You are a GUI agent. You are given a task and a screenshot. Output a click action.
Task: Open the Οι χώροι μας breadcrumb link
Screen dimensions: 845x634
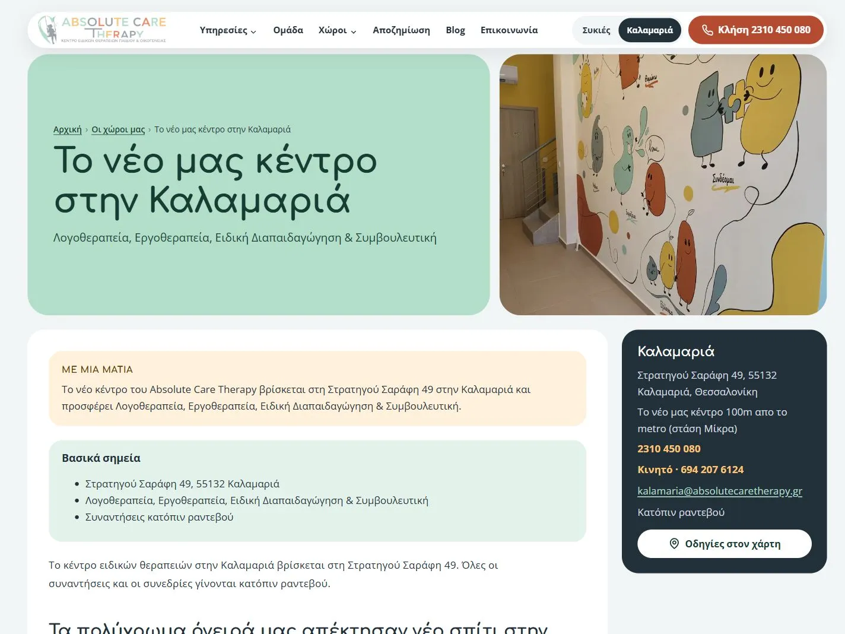pyautogui.click(x=118, y=129)
